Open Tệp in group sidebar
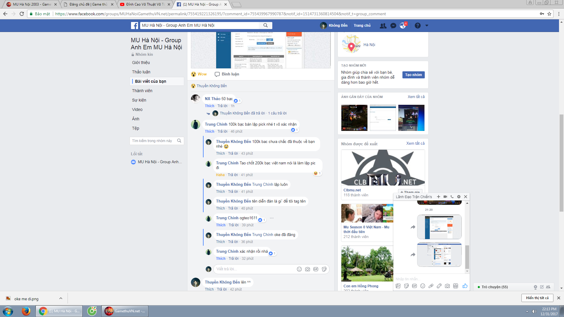This screenshot has width=564, height=317. 135,128
